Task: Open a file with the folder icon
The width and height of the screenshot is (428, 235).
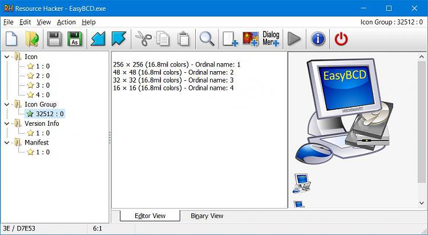Action: (x=32, y=39)
